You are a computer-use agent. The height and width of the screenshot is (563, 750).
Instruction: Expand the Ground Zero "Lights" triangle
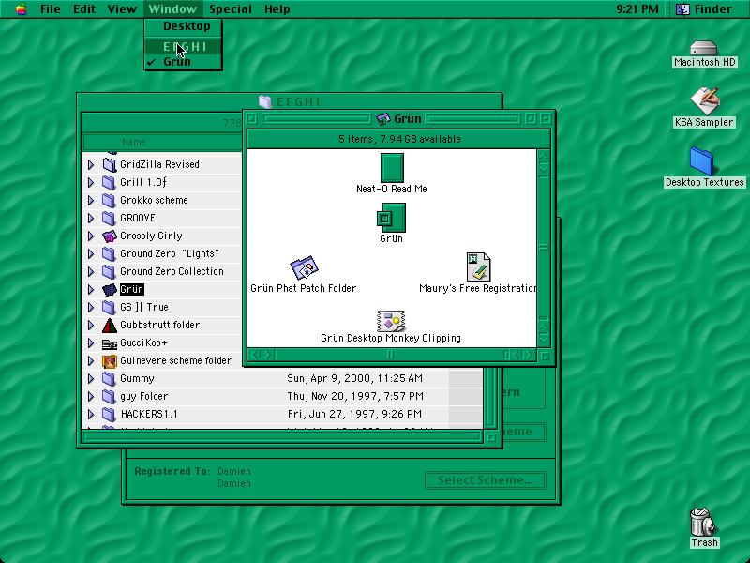click(x=91, y=253)
